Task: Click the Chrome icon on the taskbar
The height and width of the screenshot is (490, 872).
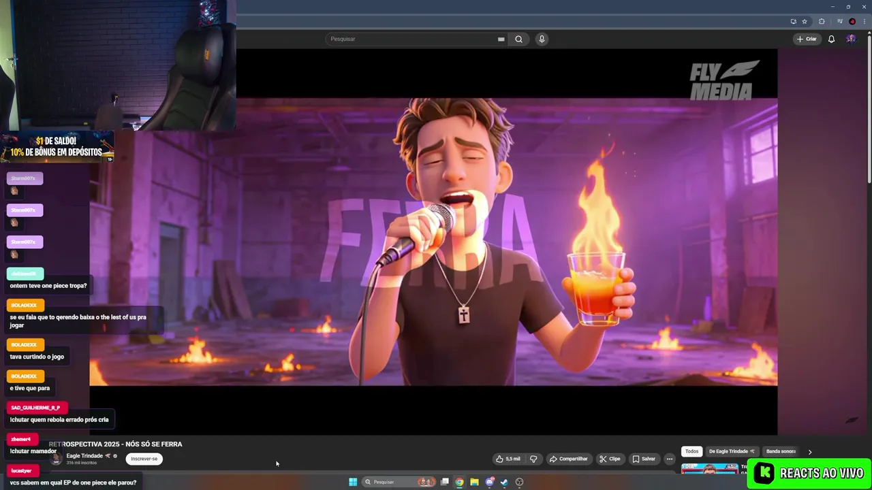Action: click(460, 482)
